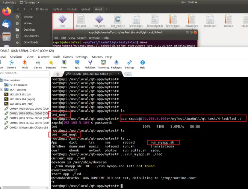Screen dimensions: 248x189
Task: Click the Home path segment
Action: (42, 9)
